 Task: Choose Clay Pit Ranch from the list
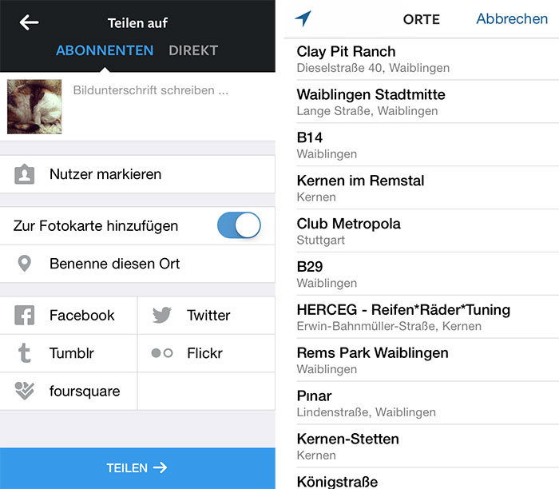pos(427,59)
